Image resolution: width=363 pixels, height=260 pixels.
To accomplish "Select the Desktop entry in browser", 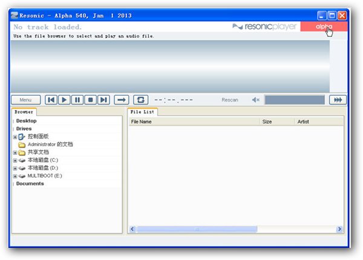I will (27, 121).
